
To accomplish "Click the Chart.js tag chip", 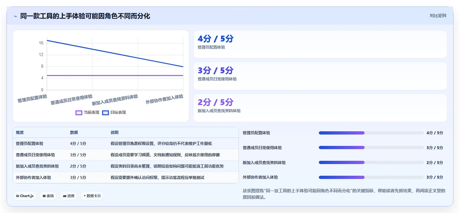I will 25,196.
